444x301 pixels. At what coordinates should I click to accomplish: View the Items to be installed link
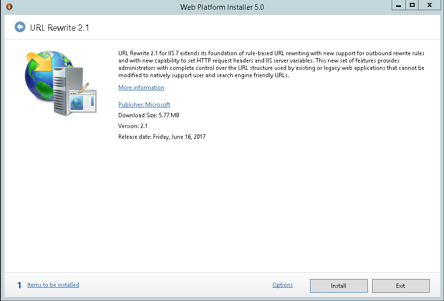[x=53, y=285]
